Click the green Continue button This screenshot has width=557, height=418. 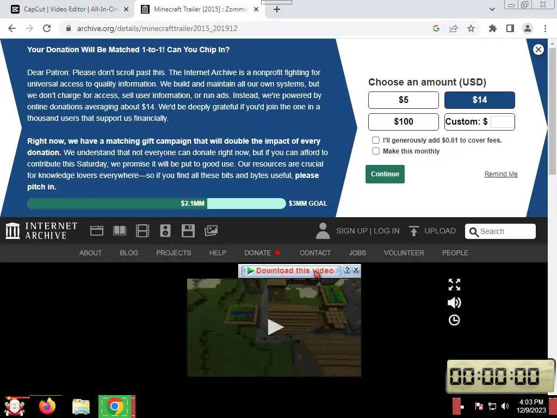pyautogui.click(x=385, y=174)
